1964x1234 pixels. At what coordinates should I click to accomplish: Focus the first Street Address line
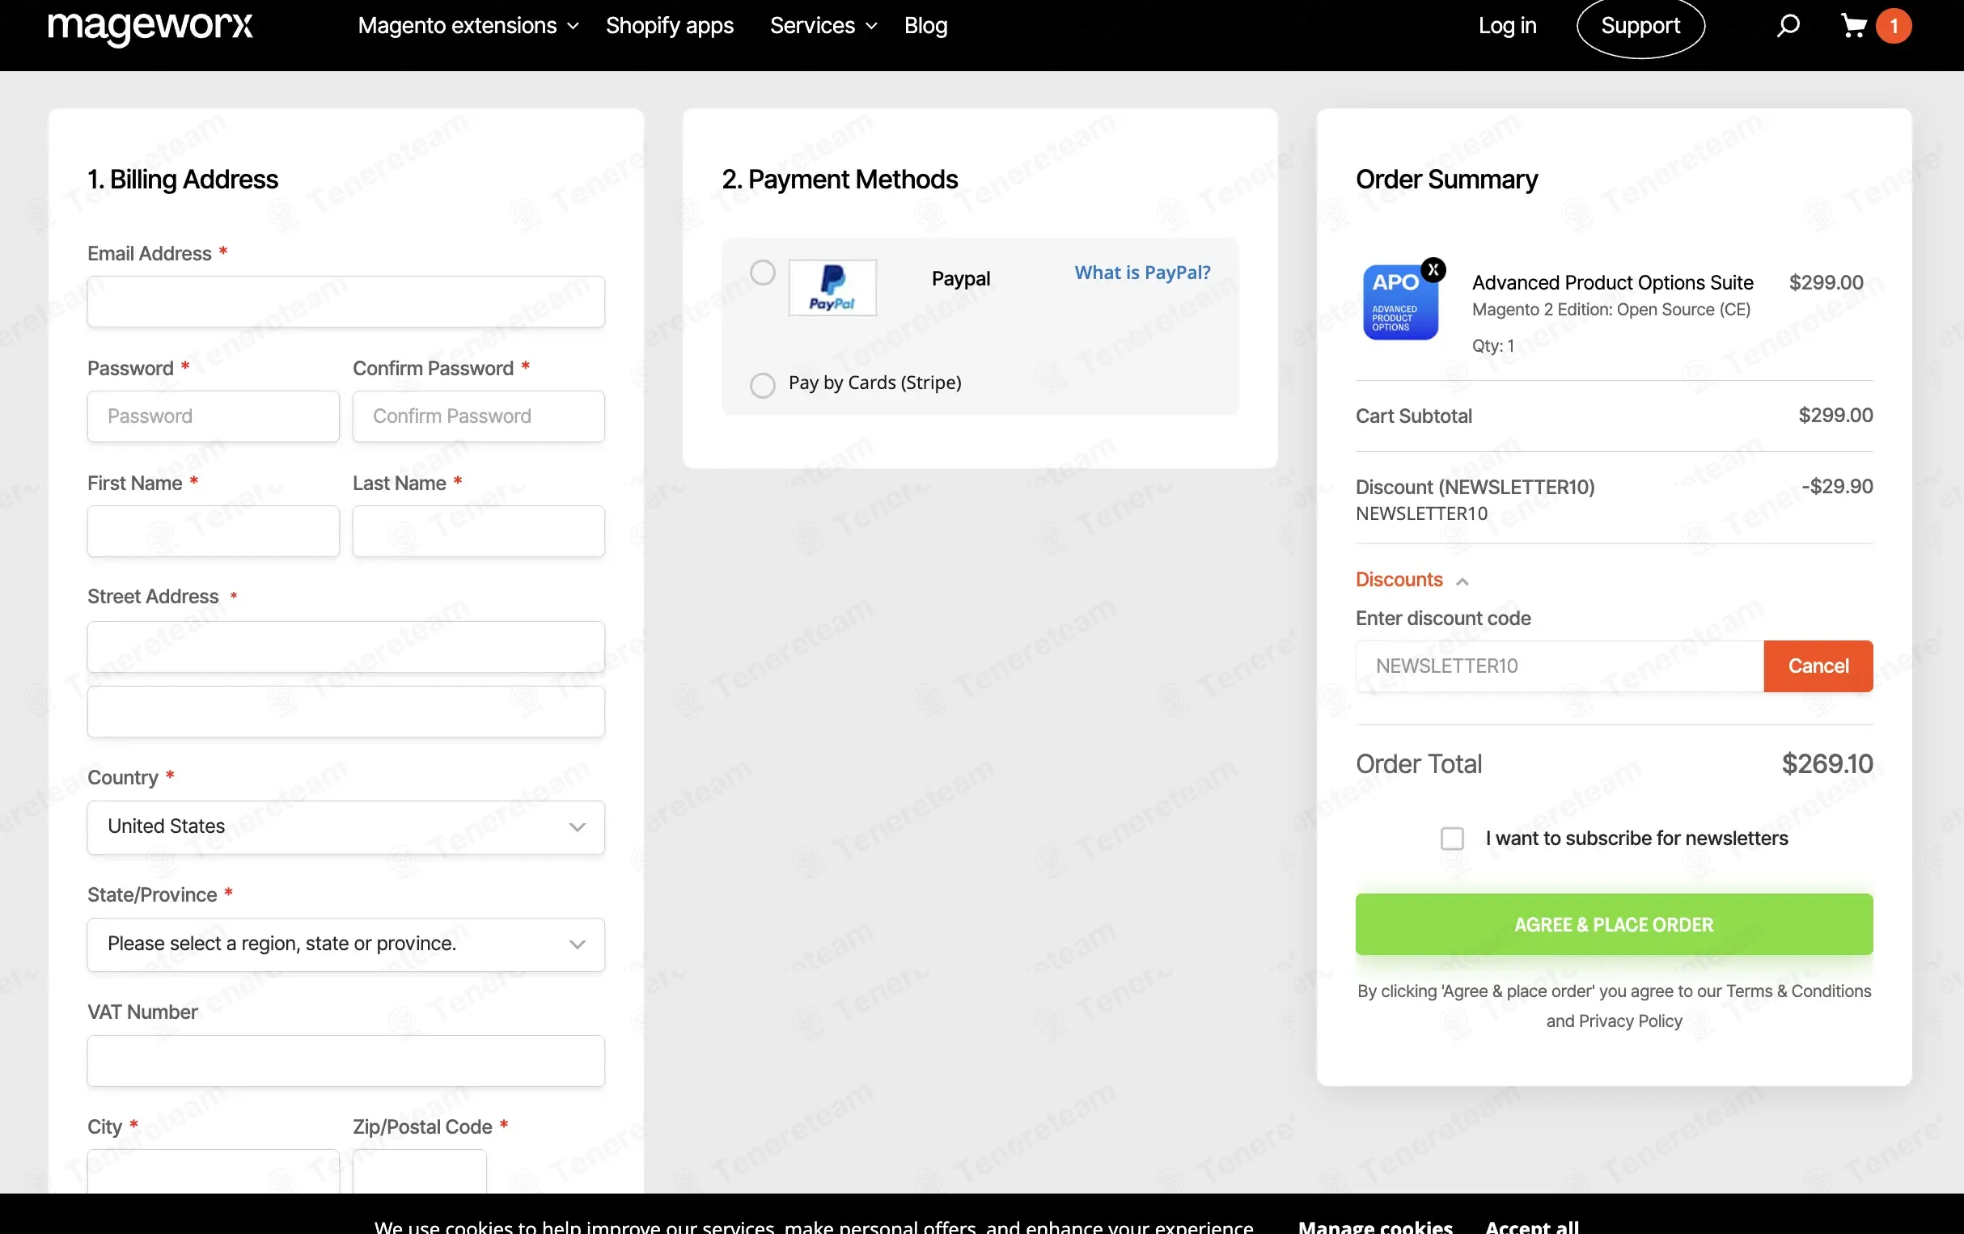tap(346, 648)
